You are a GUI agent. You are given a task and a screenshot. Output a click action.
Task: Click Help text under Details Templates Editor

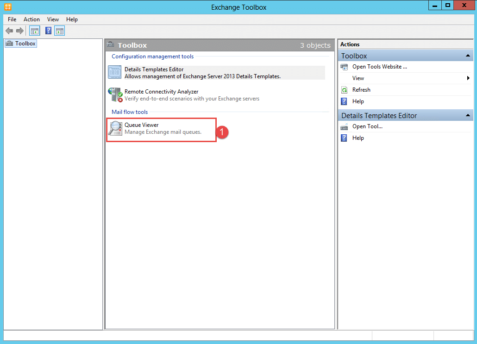click(x=358, y=138)
